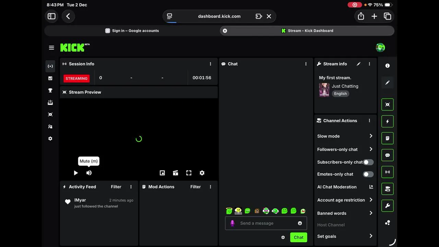Close the Stream - Kick Dashboard tab
Image resolution: width=439 pixels, height=247 pixels.
(x=225, y=31)
